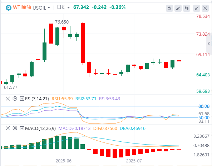212x166 pixels.
Task: Click the current price 67.342
Action: (81, 7)
